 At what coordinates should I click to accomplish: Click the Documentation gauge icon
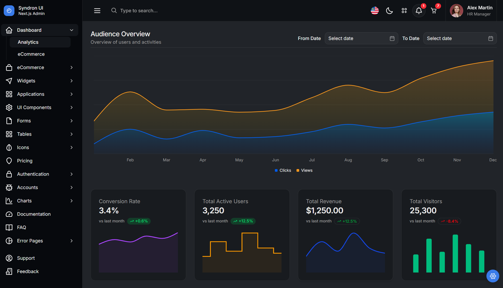tap(9, 214)
